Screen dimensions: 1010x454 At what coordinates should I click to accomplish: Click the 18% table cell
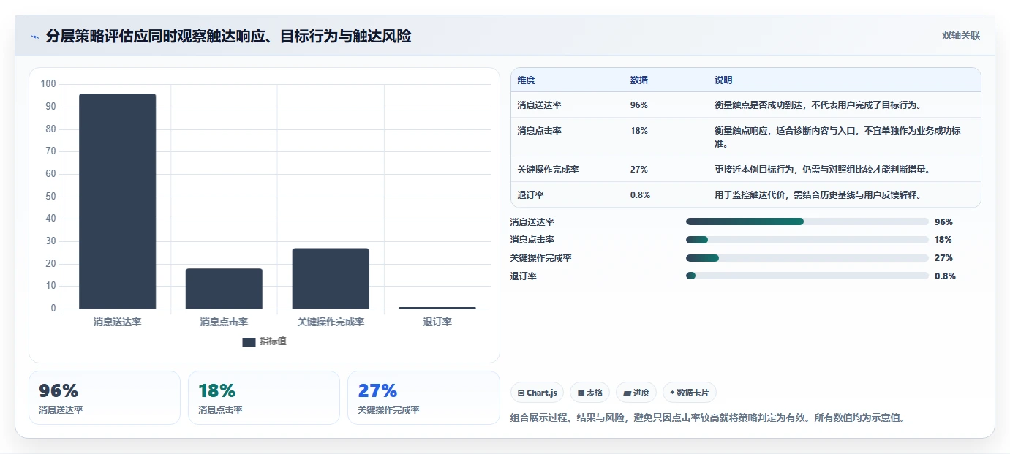click(x=638, y=131)
